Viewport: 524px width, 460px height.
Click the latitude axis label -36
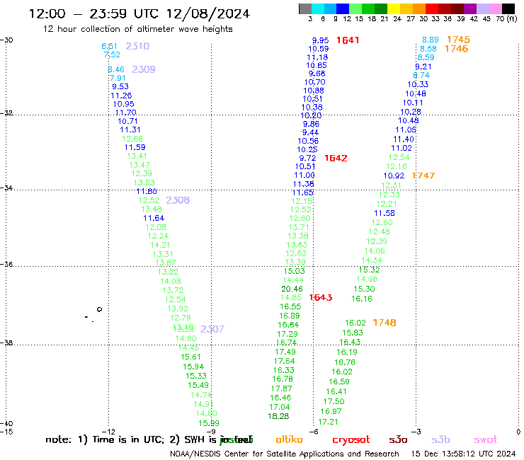[x=6, y=264]
